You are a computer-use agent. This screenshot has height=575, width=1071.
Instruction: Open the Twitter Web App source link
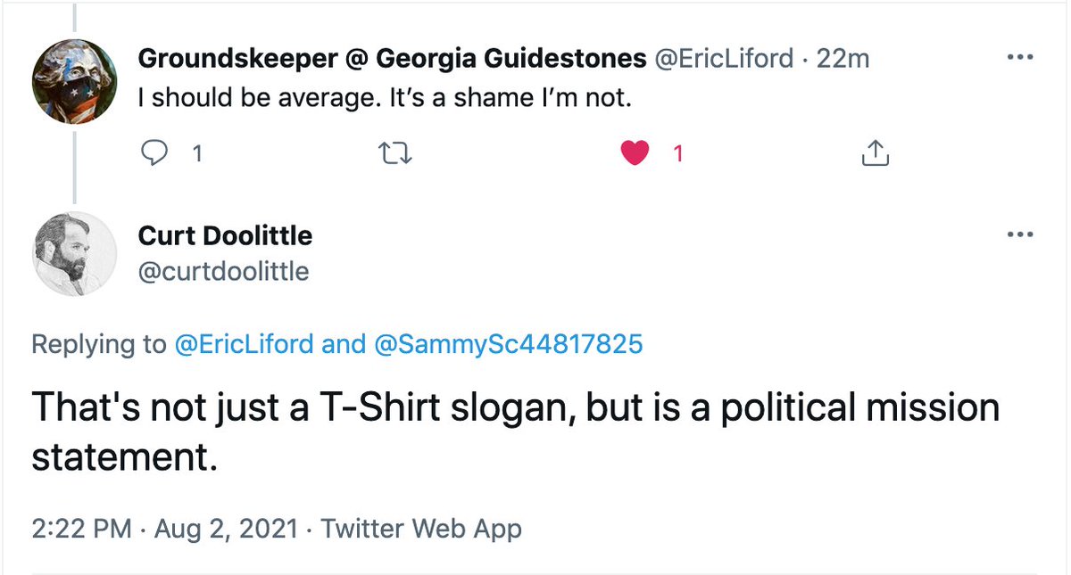tap(421, 528)
